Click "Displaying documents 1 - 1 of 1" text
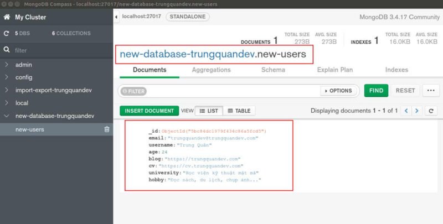The width and height of the screenshot is (443, 224). click(354, 111)
